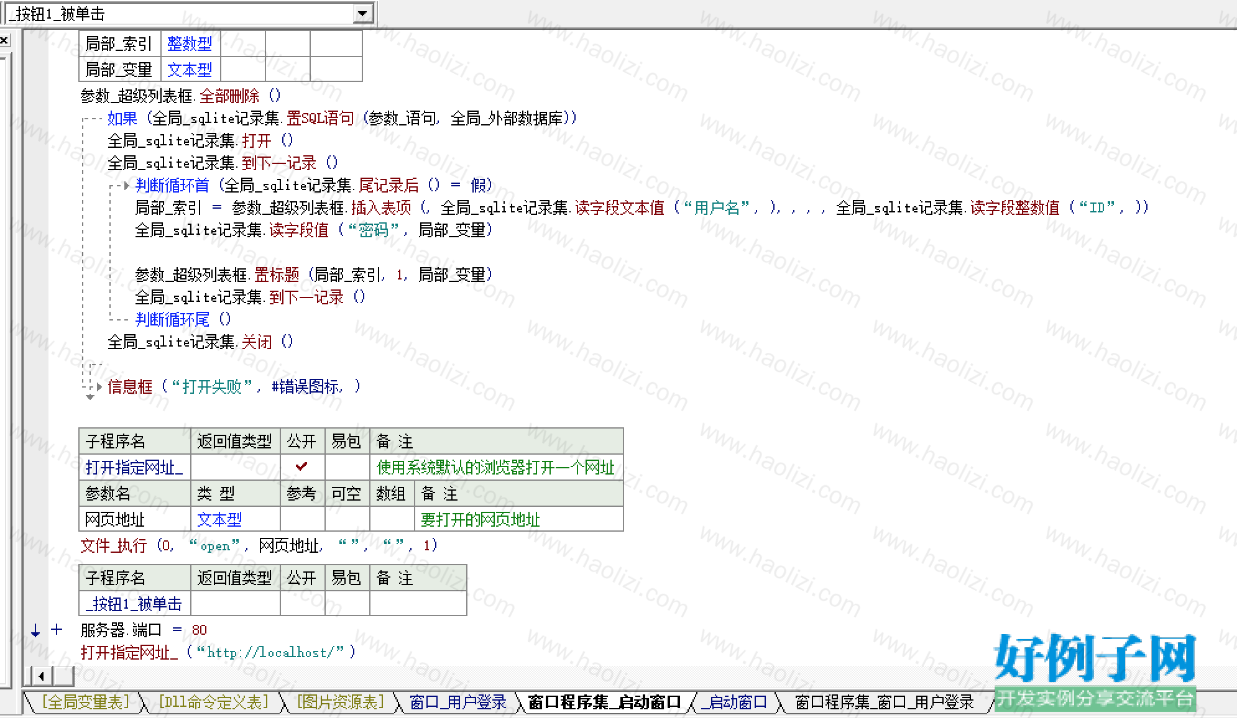Click the 如果 keyword in the condition line
The width and height of the screenshot is (1237, 718).
coord(122,118)
